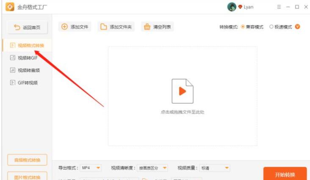Switch to the 视频转GIF sidebar item

click(27, 58)
